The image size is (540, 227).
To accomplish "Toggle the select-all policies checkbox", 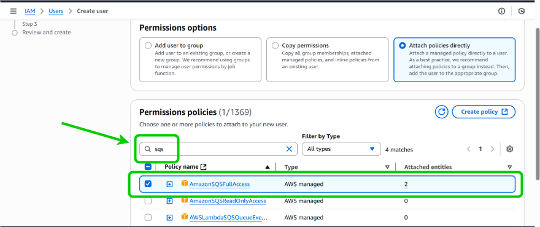I will click(148, 167).
